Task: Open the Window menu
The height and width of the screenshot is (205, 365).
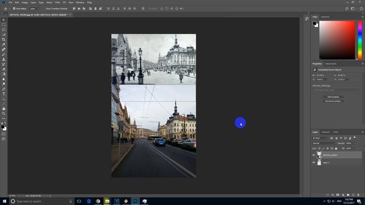Action: coord(80,2)
